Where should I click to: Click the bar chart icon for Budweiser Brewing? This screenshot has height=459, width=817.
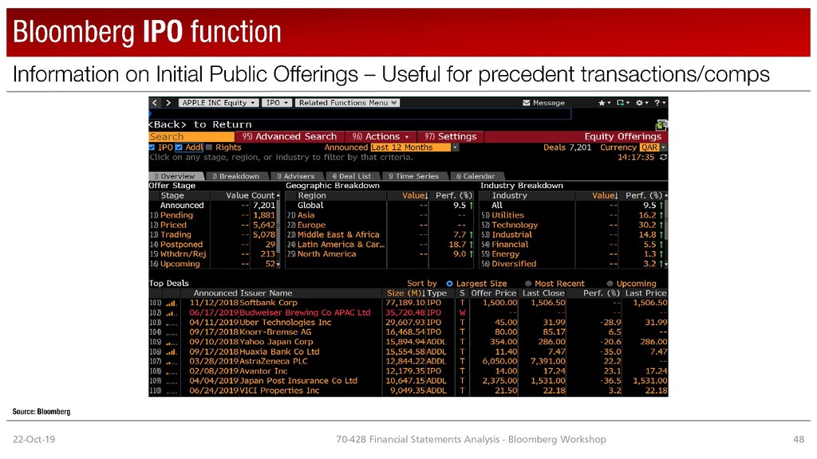tap(172, 313)
